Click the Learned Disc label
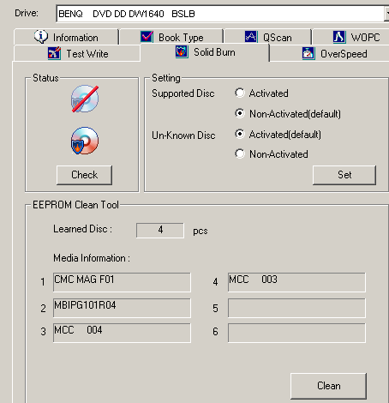The height and width of the screenshot is (403, 389). [x=83, y=229]
